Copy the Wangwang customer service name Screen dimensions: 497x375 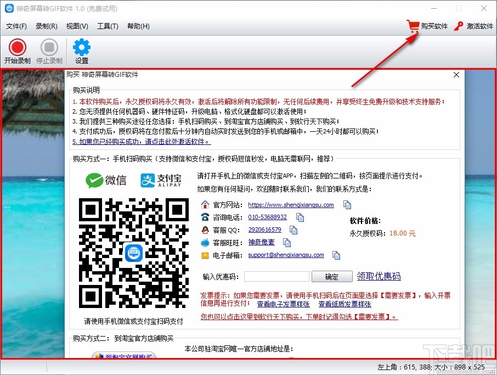(287, 243)
